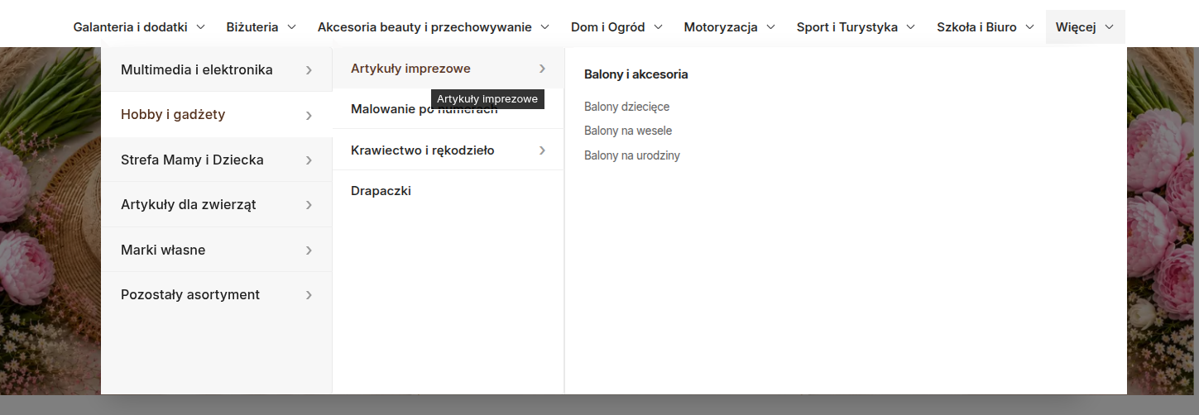This screenshot has height=415, width=1199.
Task: Click arrow icon beside Krawiectwo i rękodzieło
Action: click(x=542, y=150)
